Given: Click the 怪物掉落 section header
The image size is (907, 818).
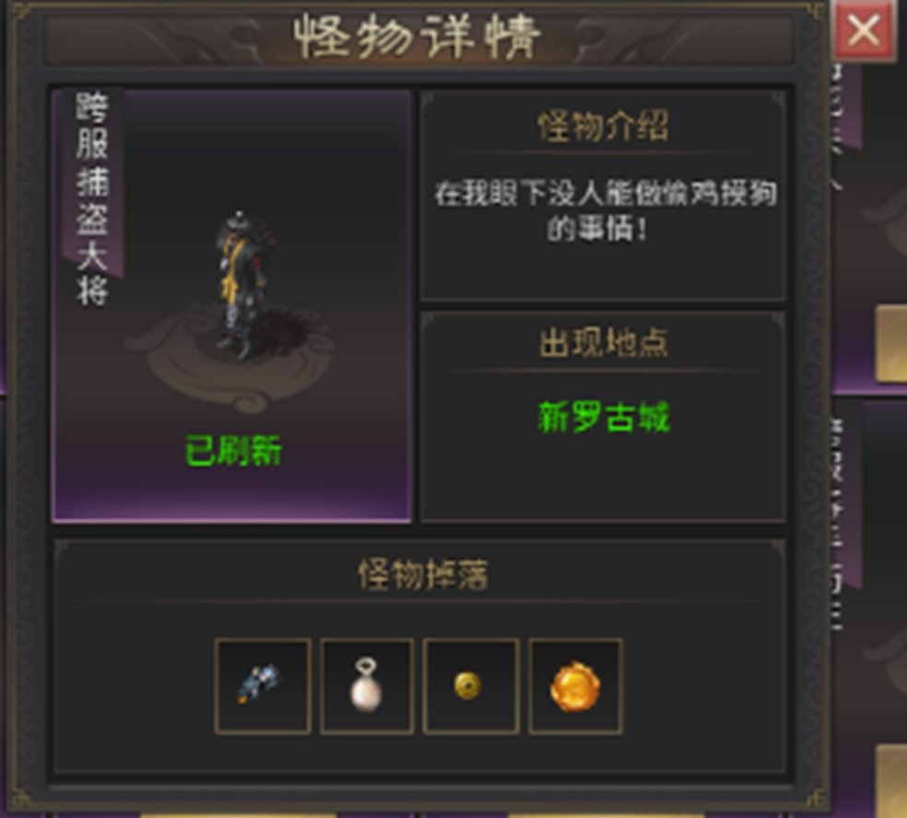Looking at the screenshot, I should pyautogui.click(x=423, y=575).
